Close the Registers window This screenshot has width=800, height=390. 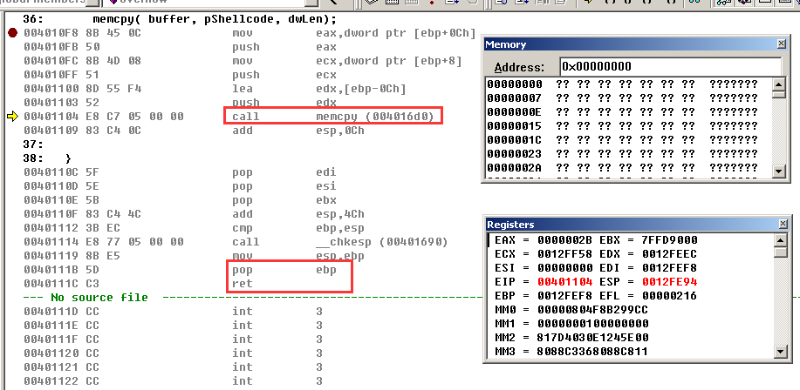(783, 224)
